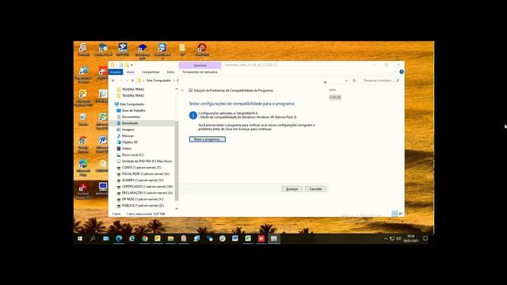Open the Ferramentas de Aplicativo tab

point(200,72)
